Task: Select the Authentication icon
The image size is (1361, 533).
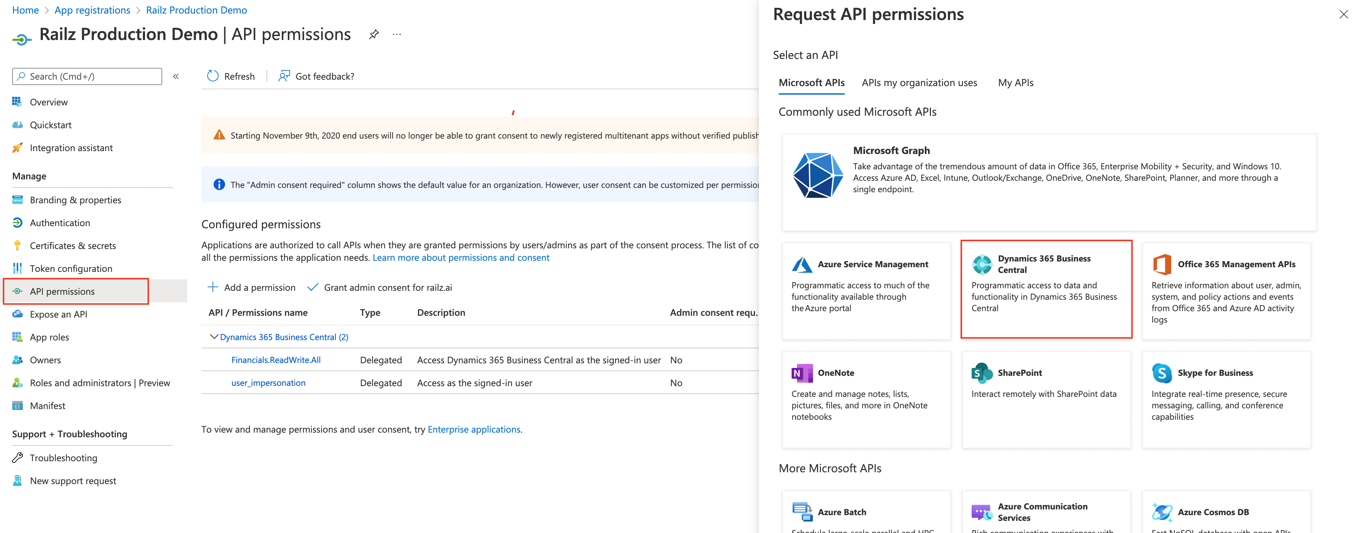Action: [18, 223]
